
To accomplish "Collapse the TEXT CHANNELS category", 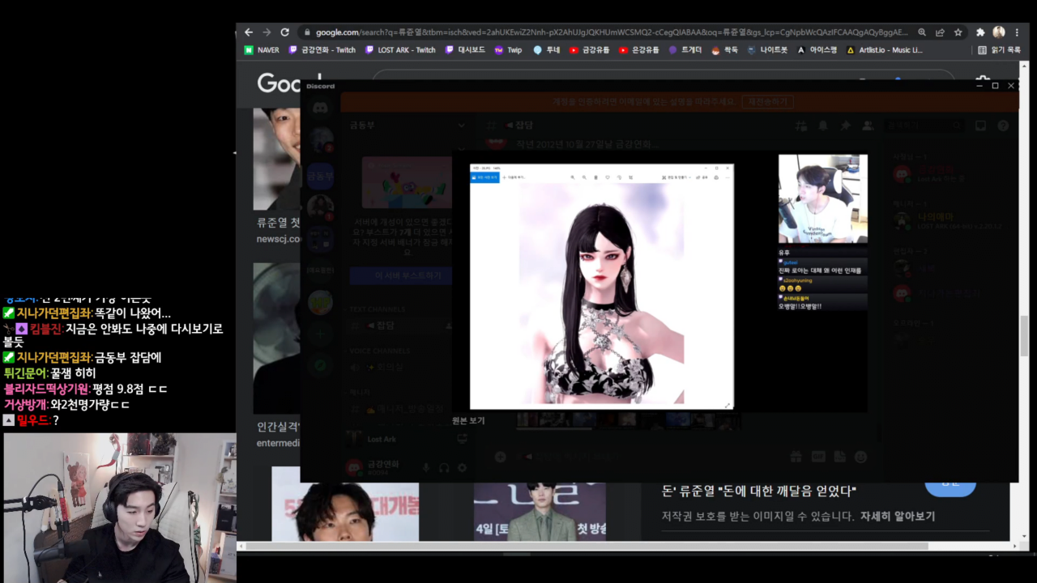I will tap(378, 309).
